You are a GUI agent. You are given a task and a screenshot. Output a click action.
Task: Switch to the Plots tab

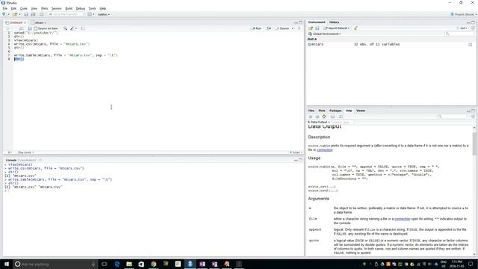[x=322, y=111]
